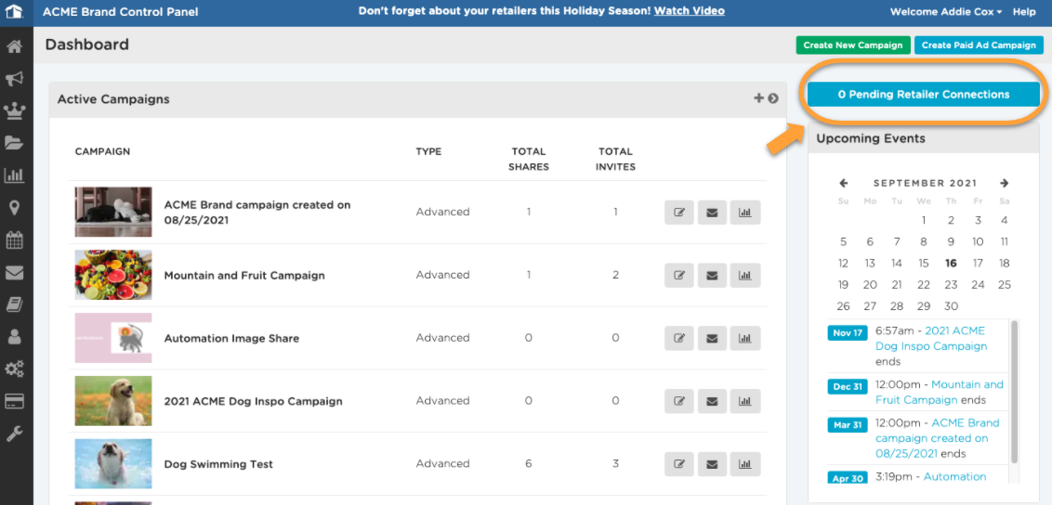This screenshot has width=1052, height=505.
Task: Open the bar chart reports sidebar icon
Action: click(x=14, y=175)
